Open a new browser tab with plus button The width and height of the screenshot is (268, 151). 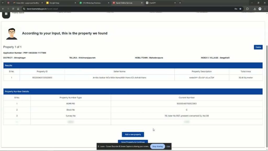(x=180, y=3)
